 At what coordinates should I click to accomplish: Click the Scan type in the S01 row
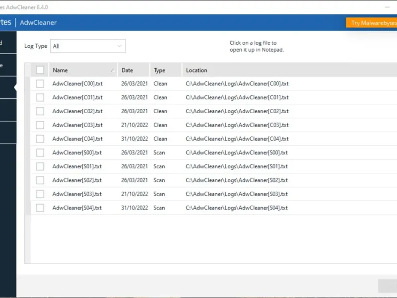(x=159, y=166)
